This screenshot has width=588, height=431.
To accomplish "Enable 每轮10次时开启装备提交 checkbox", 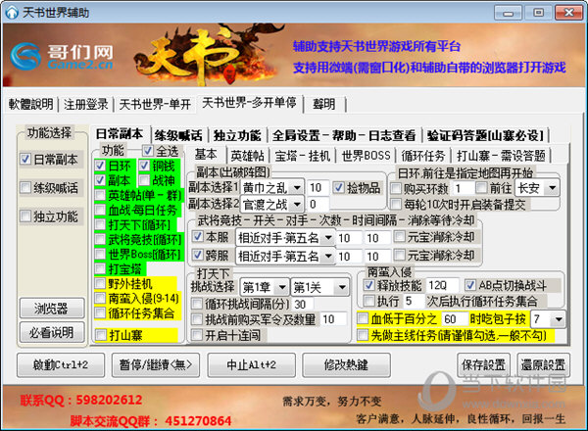I will tap(396, 204).
